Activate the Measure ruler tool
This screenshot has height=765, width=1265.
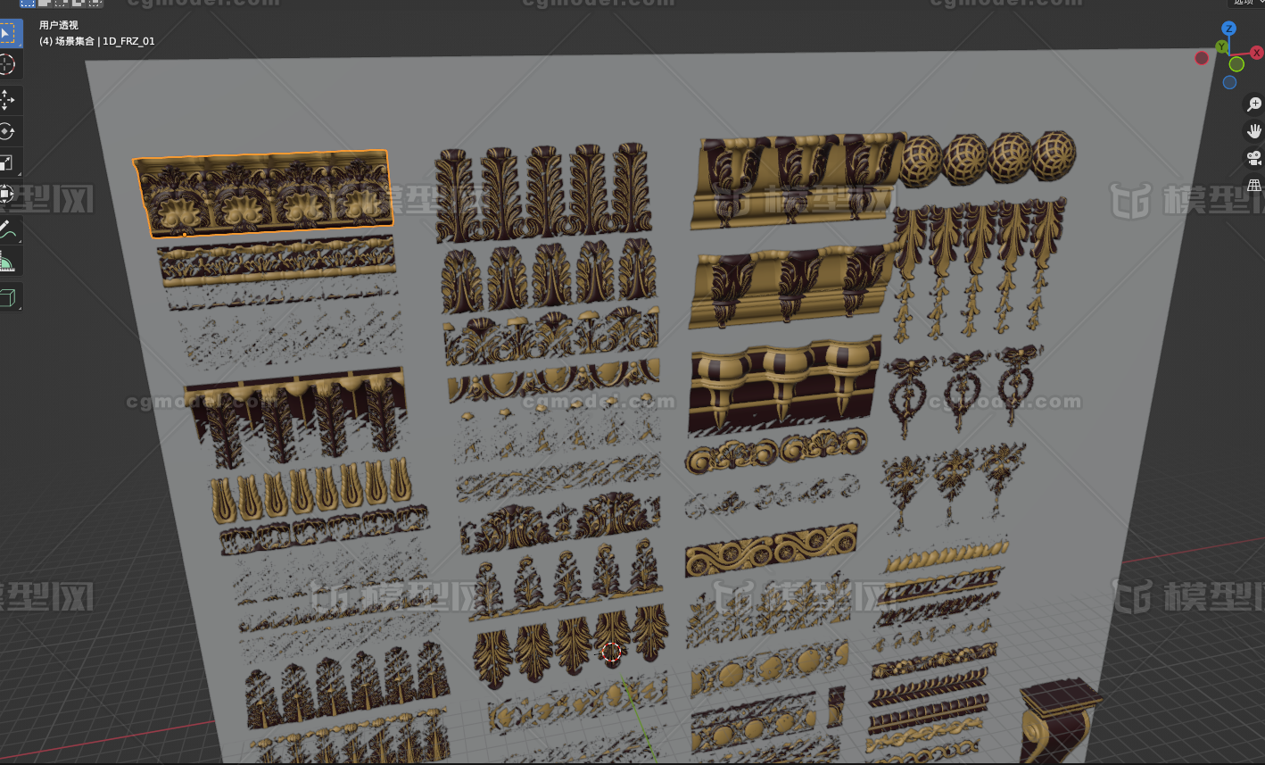point(7,262)
